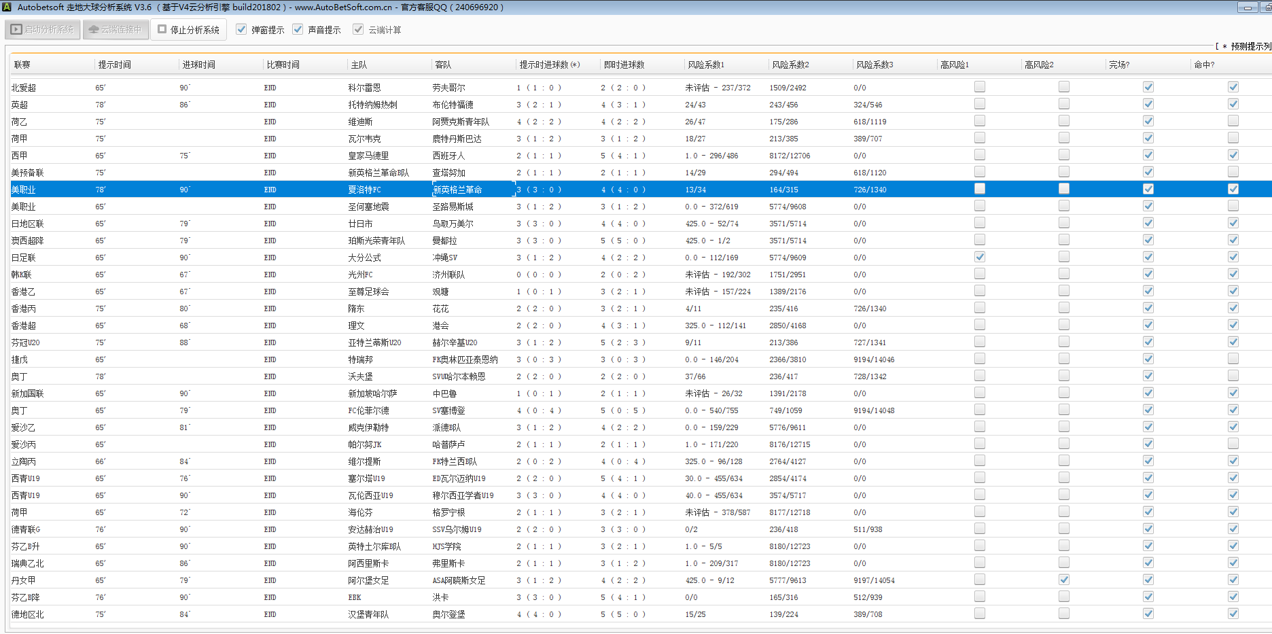The height and width of the screenshot is (634, 1272).
Task: Check 高风险1 in highlighted 夏洛特FC row
Action: coord(979,189)
